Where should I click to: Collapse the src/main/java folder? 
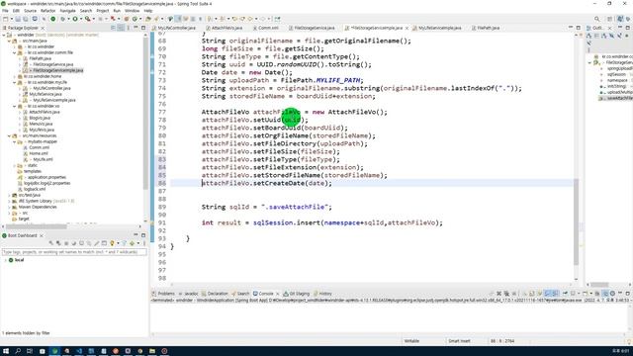tap(9, 41)
